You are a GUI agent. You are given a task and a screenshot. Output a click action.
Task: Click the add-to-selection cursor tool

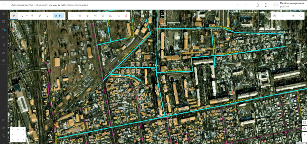(40, 16)
